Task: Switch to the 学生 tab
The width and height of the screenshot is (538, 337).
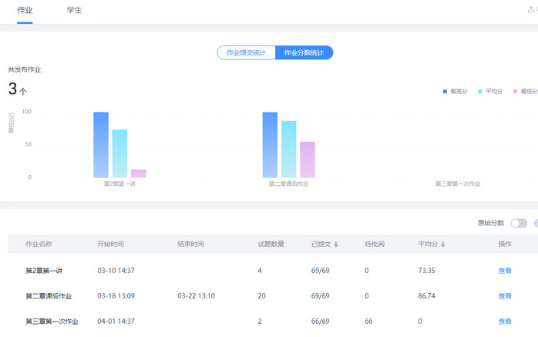Action: 73,11
